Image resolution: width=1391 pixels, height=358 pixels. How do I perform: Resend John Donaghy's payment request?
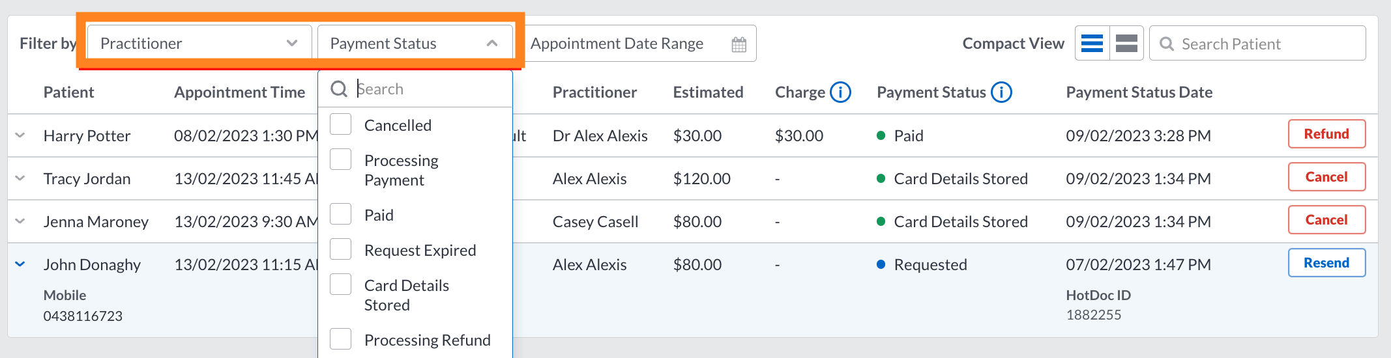[x=1326, y=263]
